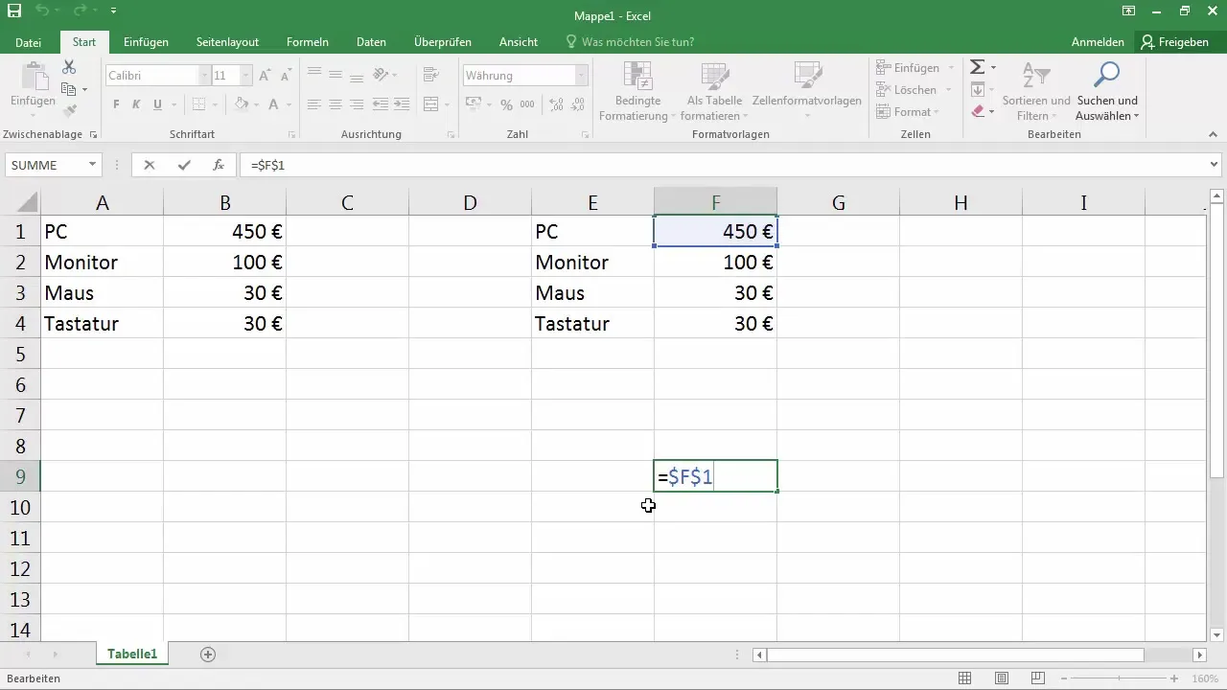Switch to the Seitenlayout tab
This screenshot has width=1227, height=690.
(228, 42)
